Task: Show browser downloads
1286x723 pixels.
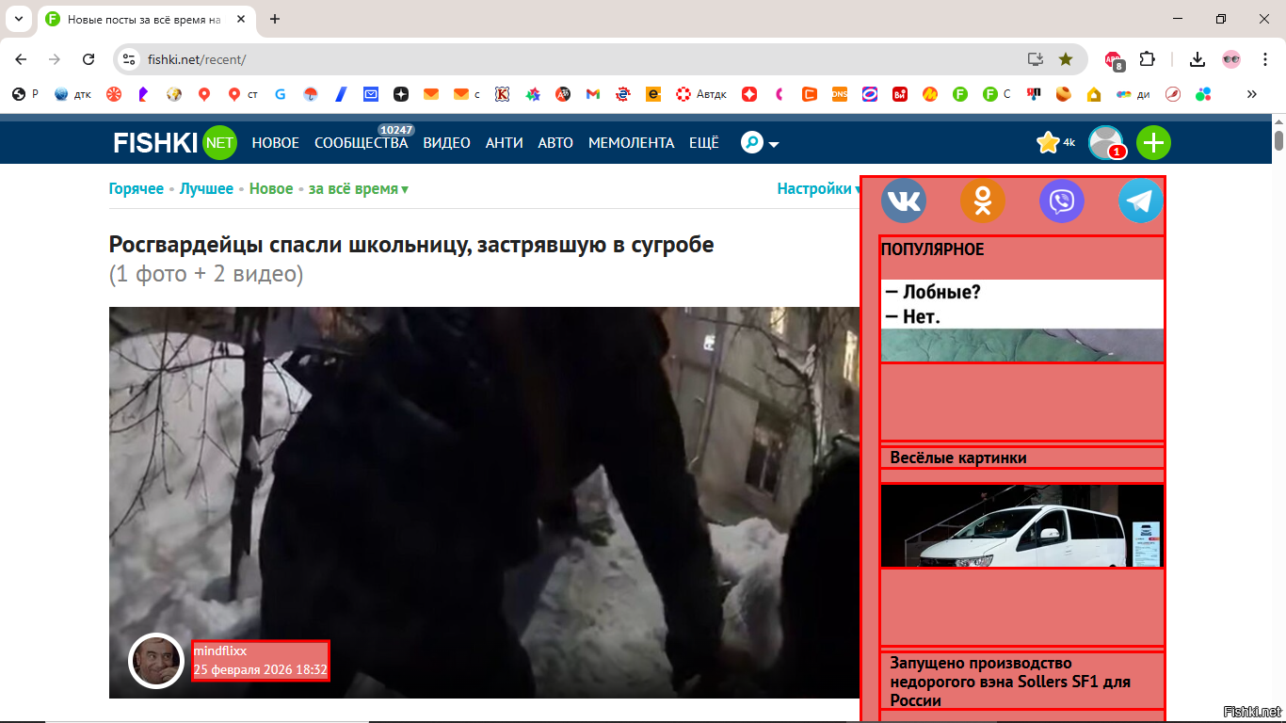Action: 1198,59
